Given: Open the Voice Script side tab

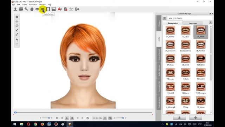Looking at the screenshot, I should pyautogui.click(x=159, y=55).
